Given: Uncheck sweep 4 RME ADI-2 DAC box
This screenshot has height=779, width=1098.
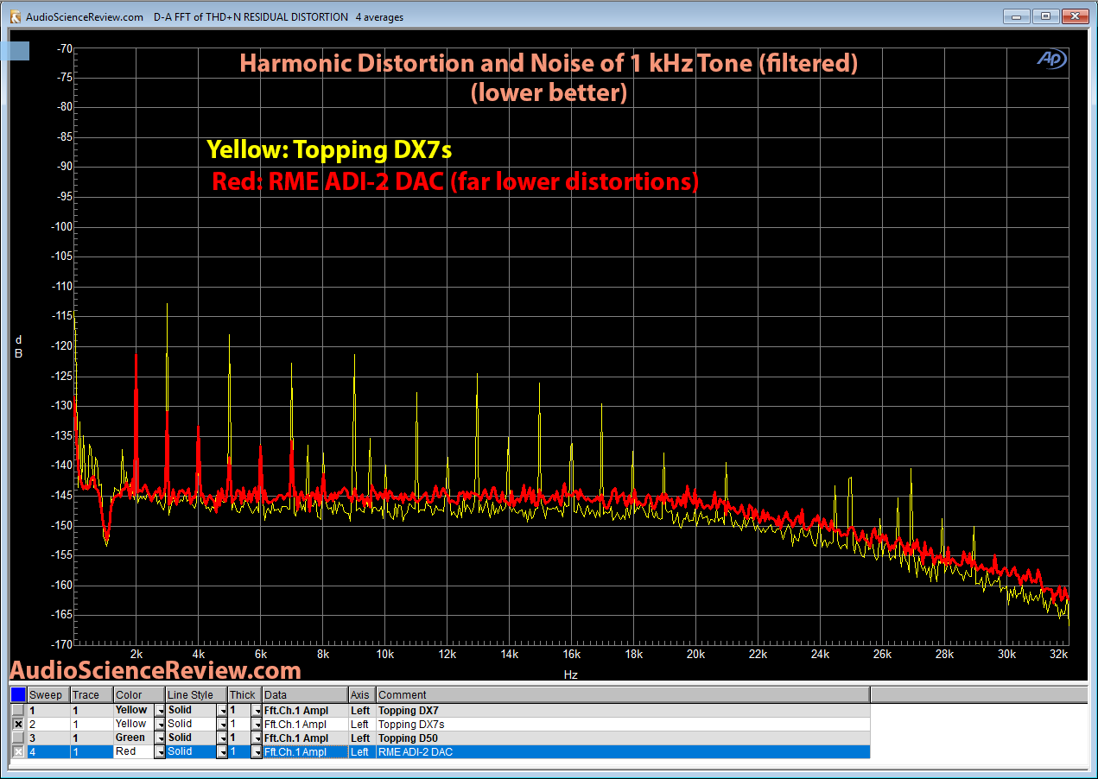Looking at the screenshot, I should [18, 752].
